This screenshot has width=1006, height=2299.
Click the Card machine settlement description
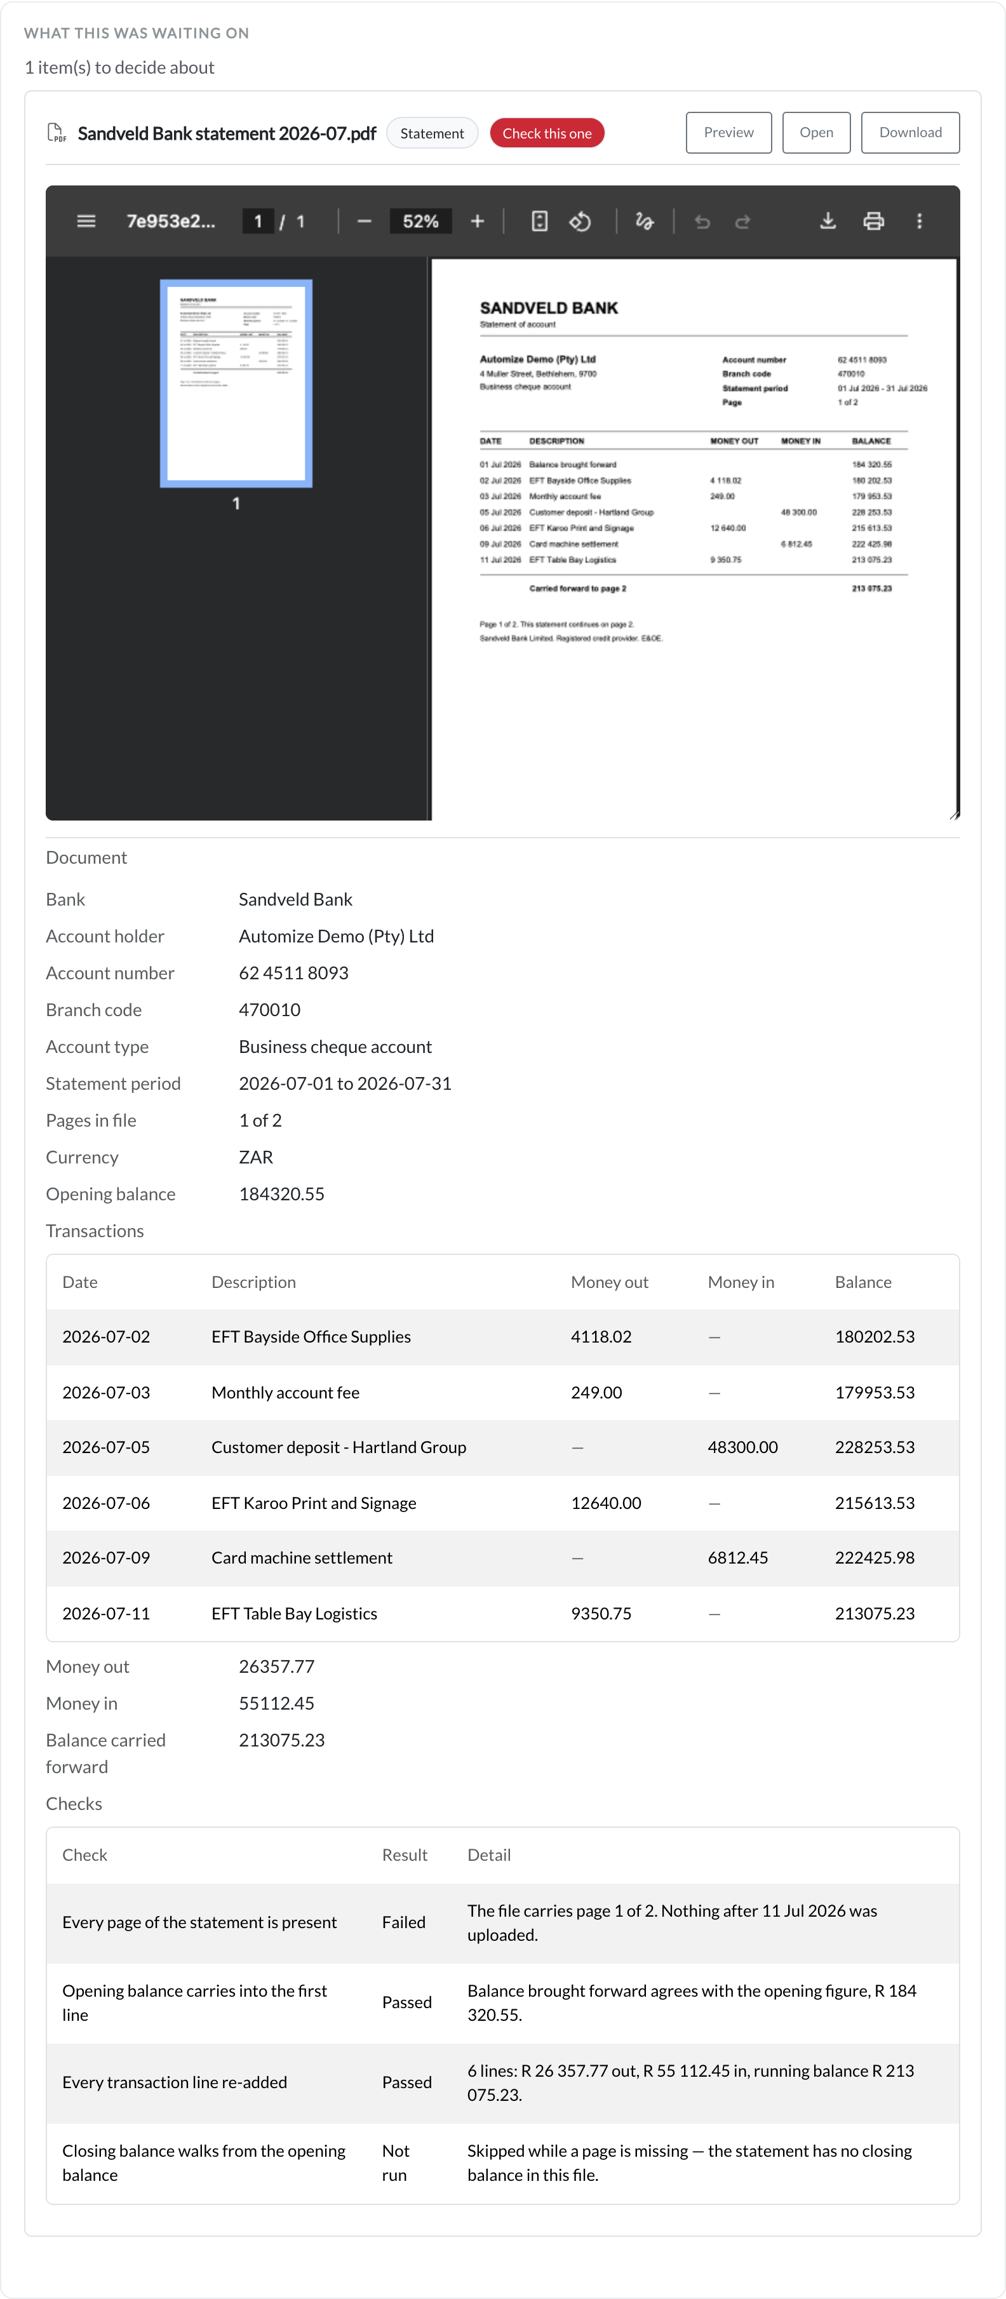302,1557
